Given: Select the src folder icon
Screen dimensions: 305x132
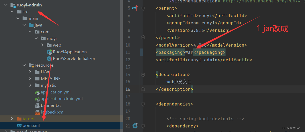Looking at the screenshot, I should (19, 12).
